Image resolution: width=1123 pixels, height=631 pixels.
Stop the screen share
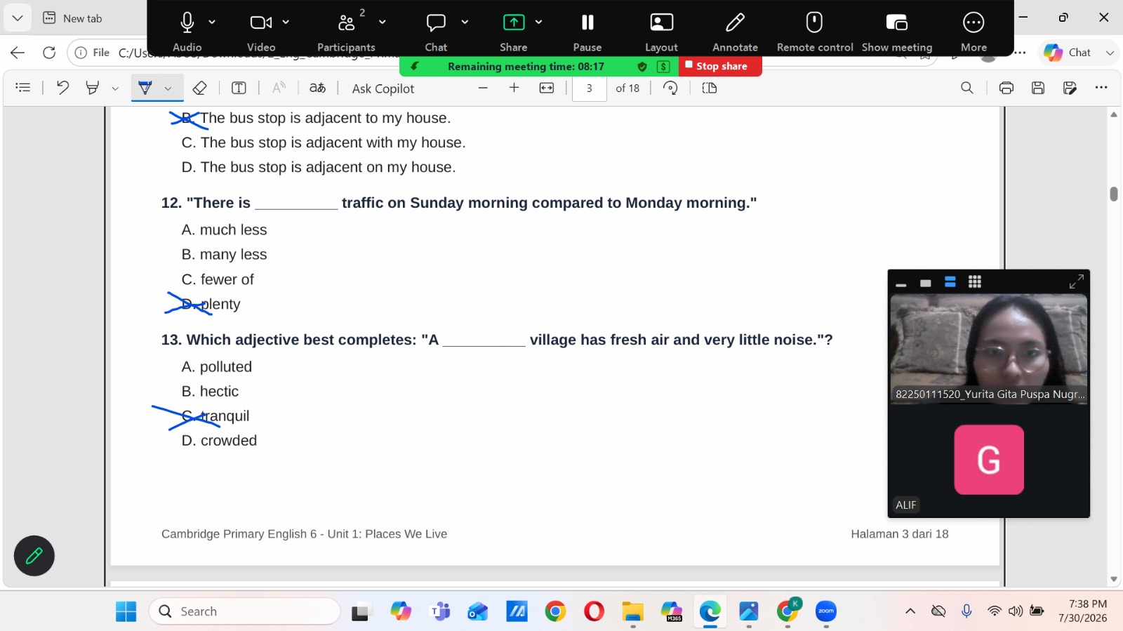(720, 66)
